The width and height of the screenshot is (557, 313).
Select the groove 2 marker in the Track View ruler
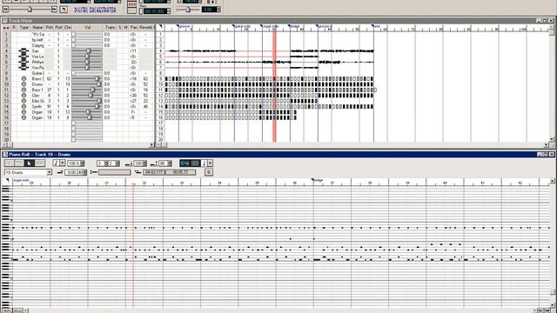click(x=324, y=26)
